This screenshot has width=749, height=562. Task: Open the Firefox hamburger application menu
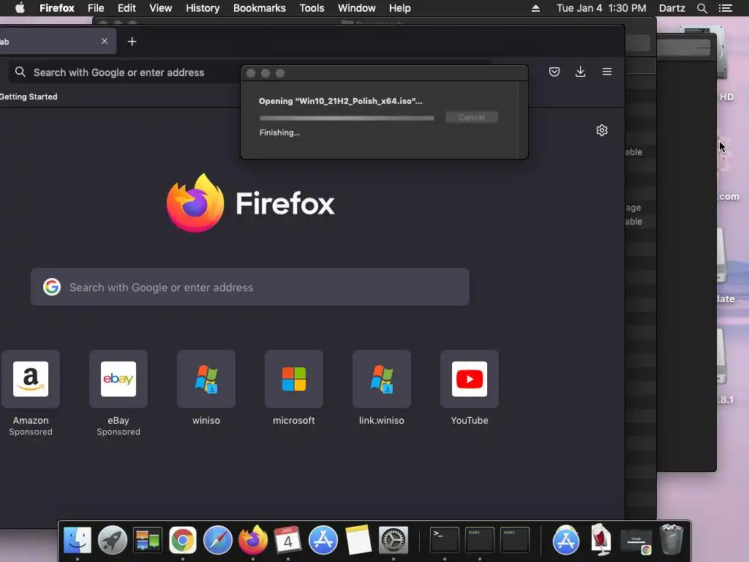607,72
